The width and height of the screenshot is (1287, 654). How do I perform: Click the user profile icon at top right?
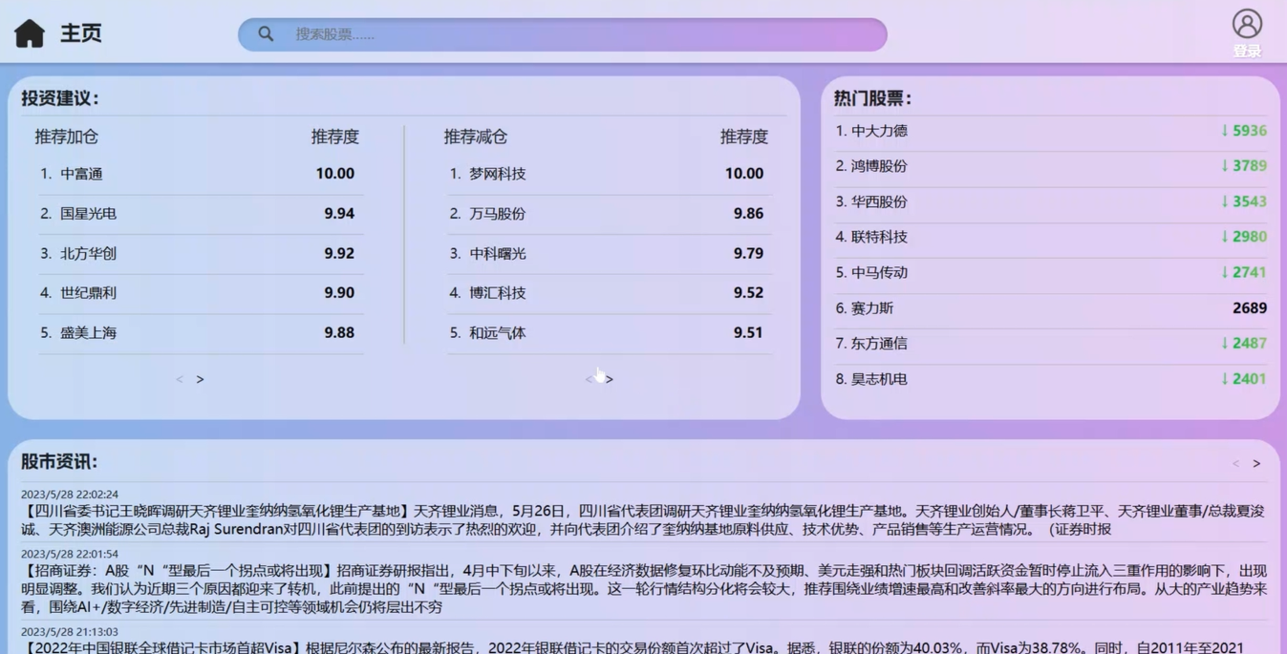pos(1247,23)
